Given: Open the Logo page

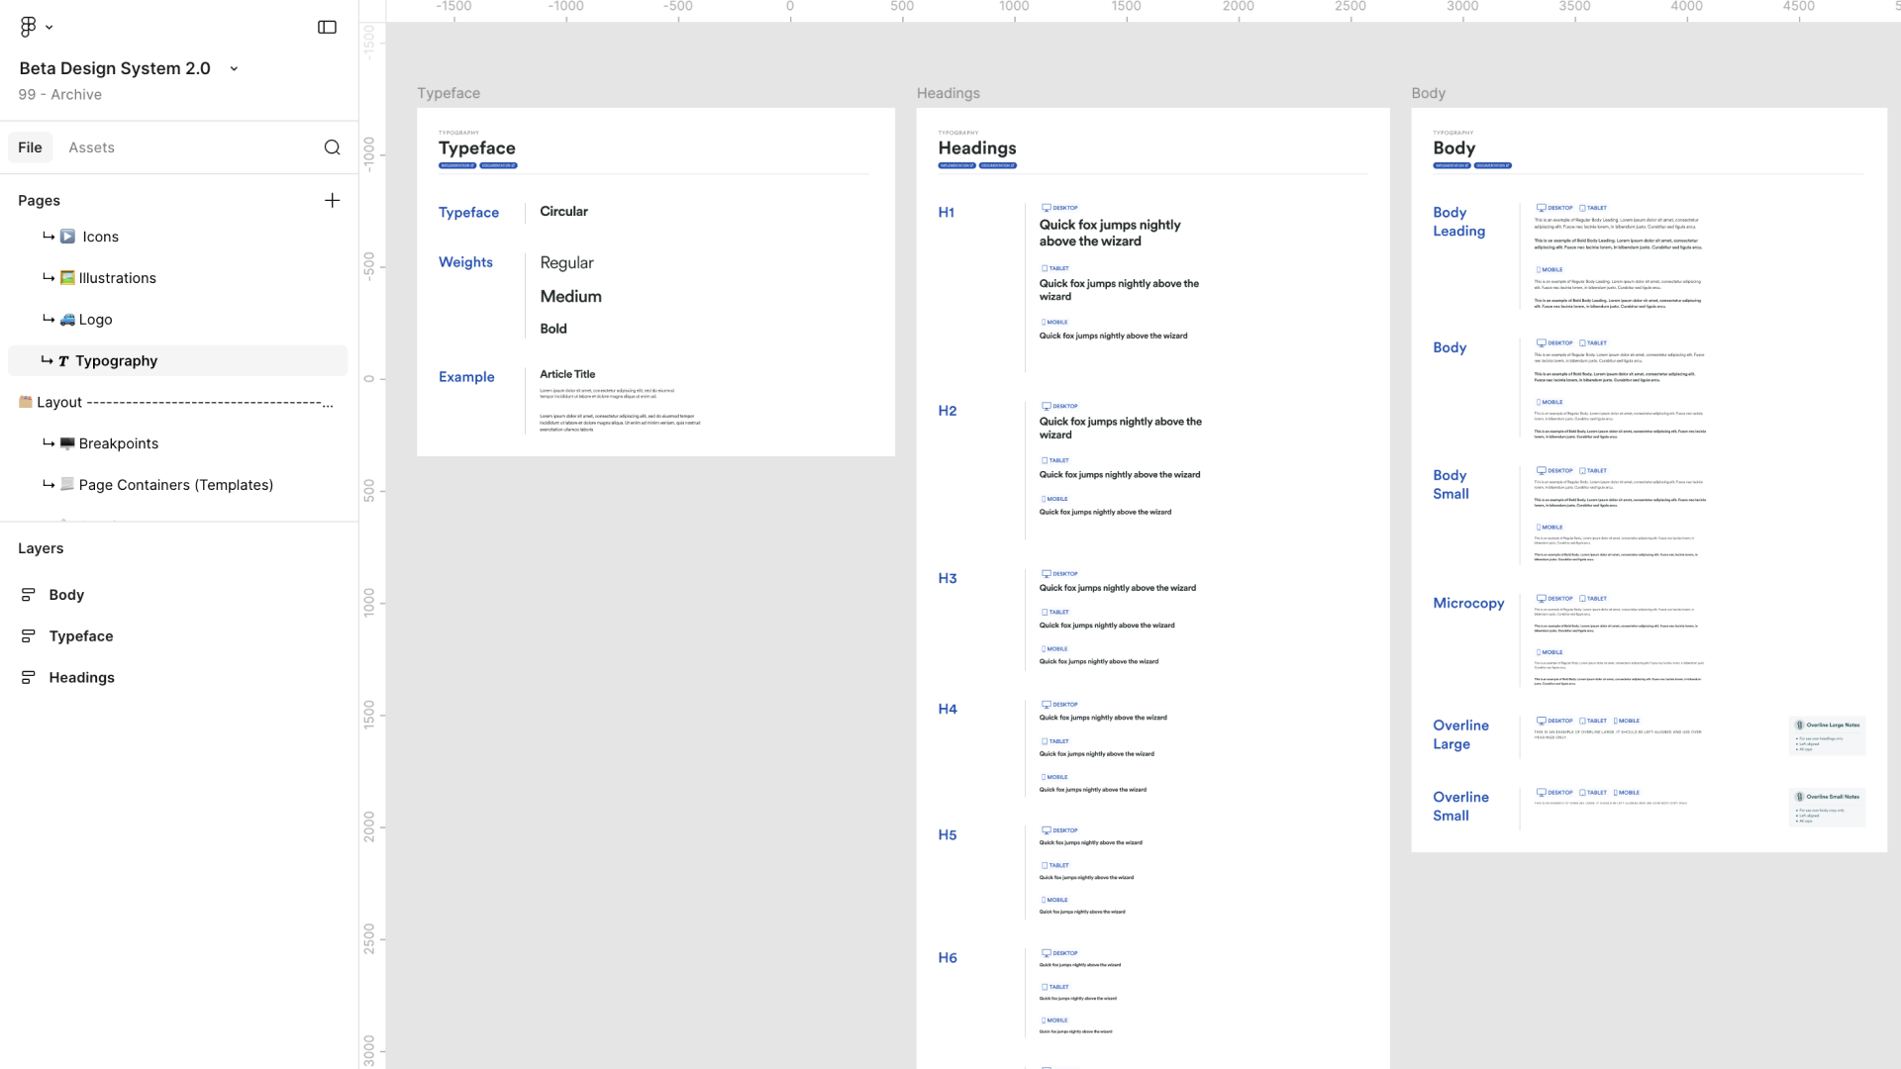Looking at the screenshot, I should pyautogui.click(x=95, y=320).
